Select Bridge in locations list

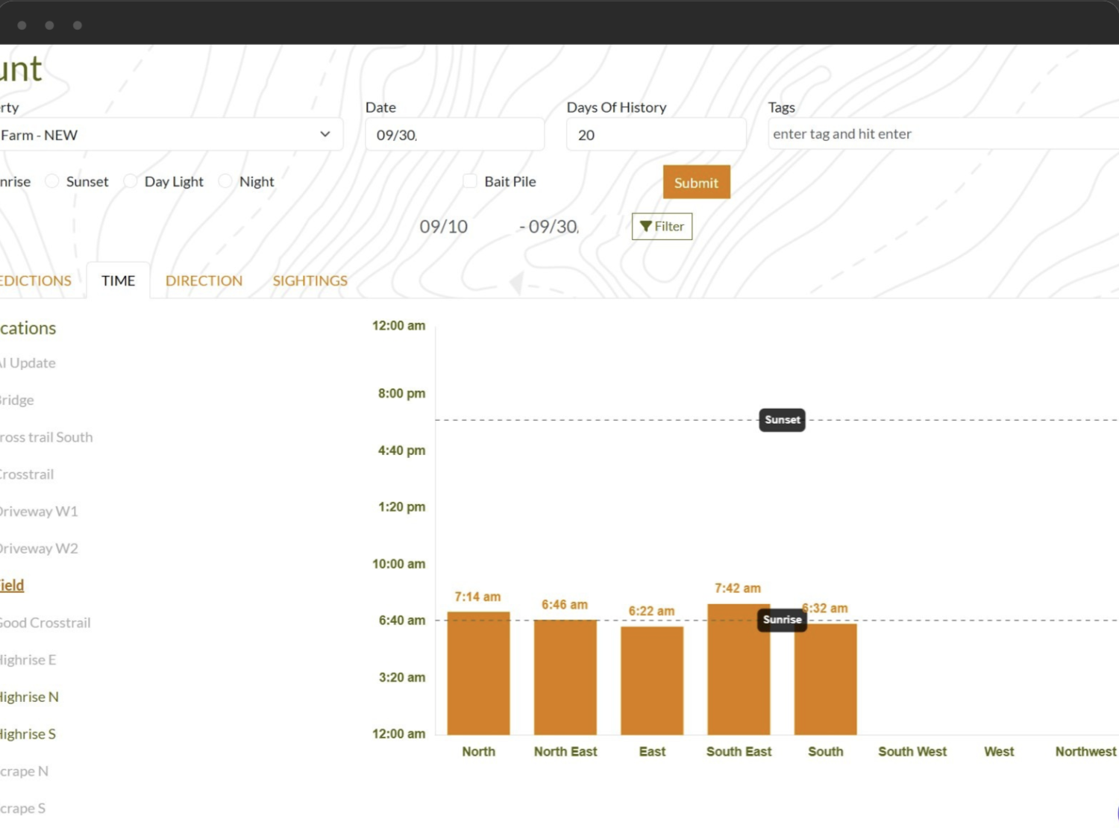[x=17, y=400]
